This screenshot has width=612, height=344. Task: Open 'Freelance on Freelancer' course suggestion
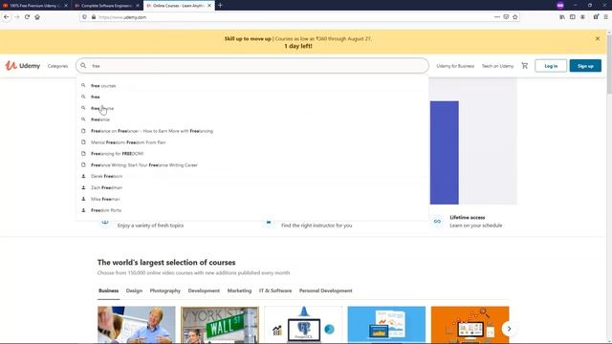pyautogui.click(x=252, y=131)
